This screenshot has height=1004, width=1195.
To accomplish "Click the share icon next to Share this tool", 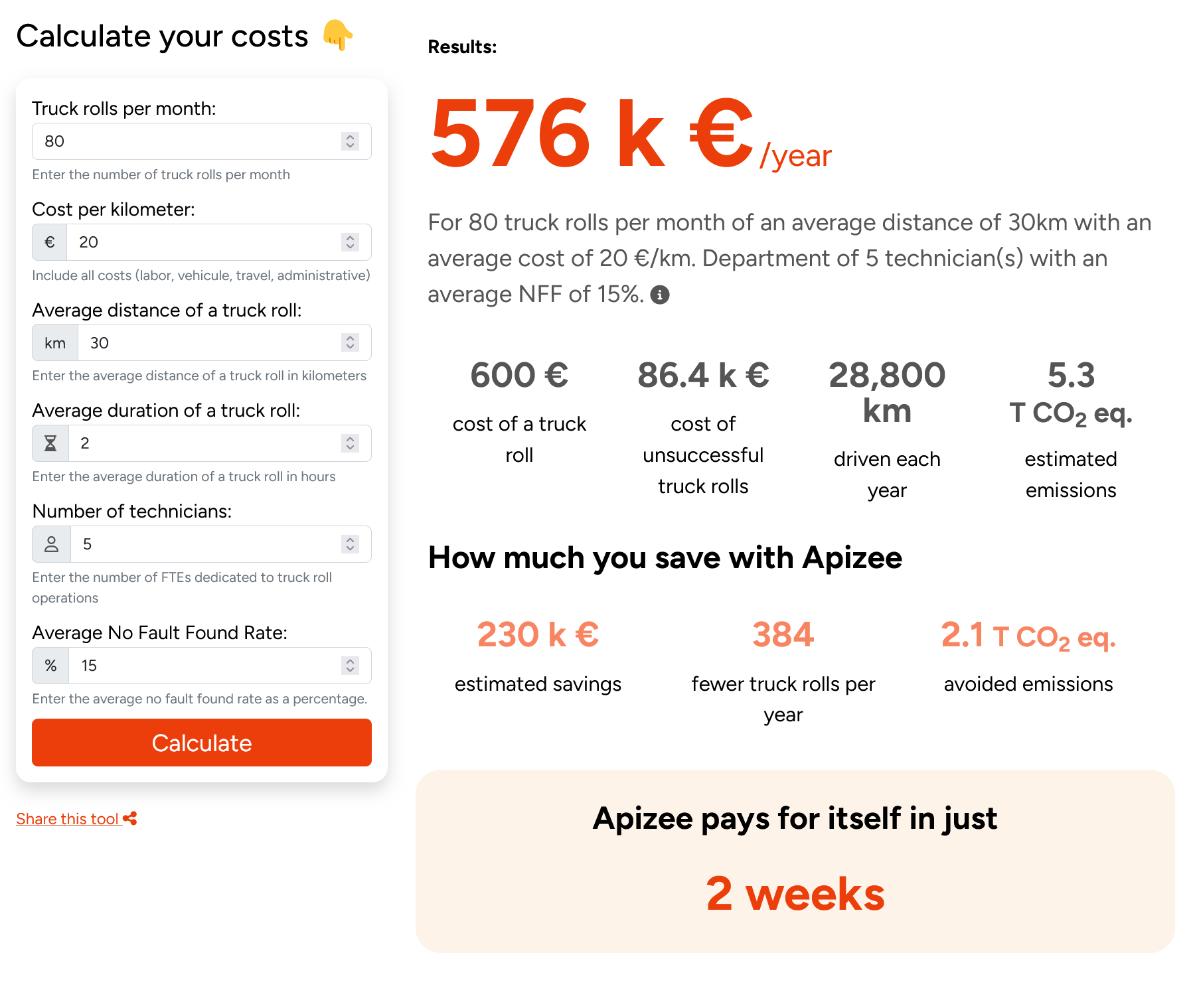I will coord(130,818).
